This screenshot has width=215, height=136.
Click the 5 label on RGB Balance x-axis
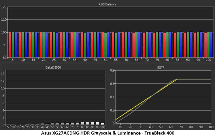[x=13, y=60]
